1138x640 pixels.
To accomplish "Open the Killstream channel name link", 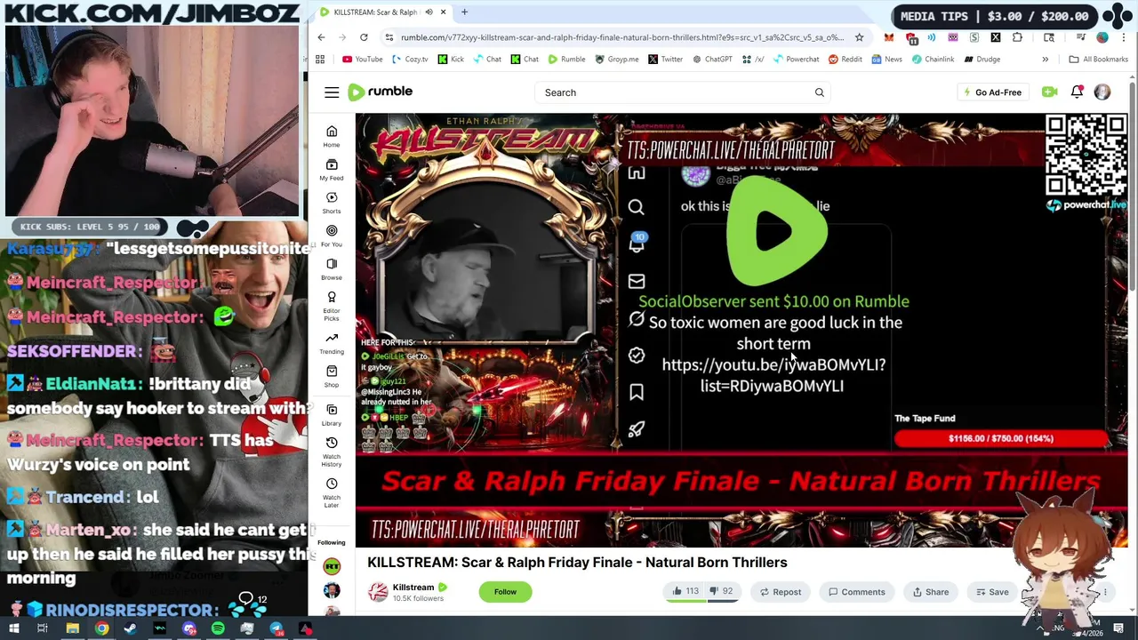I will click(413, 587).
